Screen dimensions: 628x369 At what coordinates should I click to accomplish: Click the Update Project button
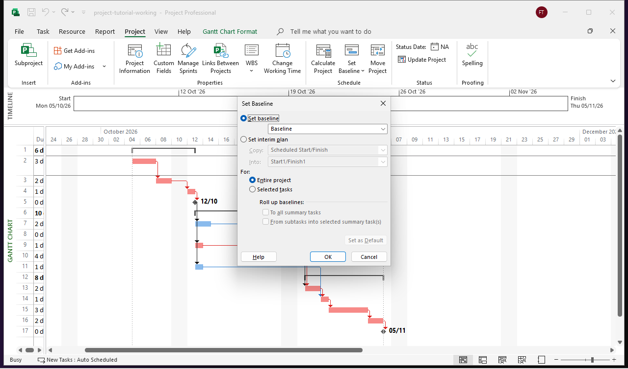422,60
